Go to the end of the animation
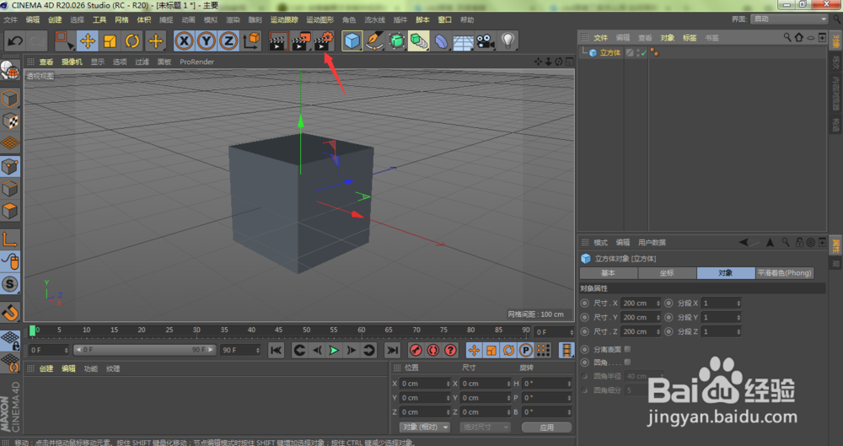 tap(393, 350)
